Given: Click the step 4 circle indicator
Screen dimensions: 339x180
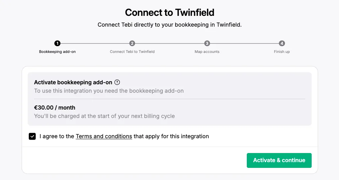Looking at the screenshot, I should 282,43.
